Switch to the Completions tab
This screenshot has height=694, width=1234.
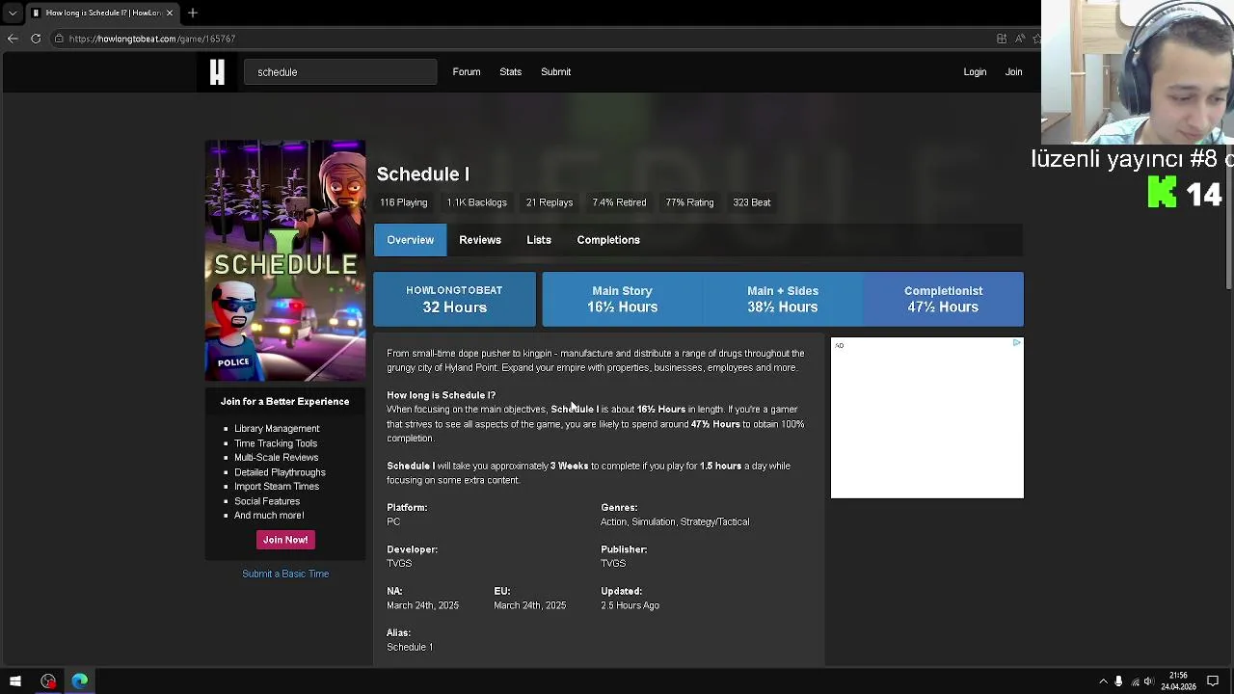608,240
